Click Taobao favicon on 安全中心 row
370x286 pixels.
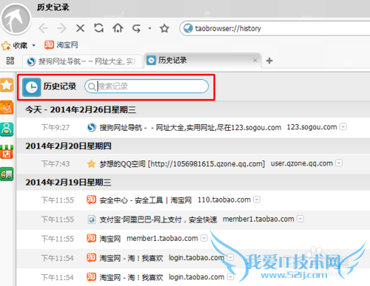coord(91,200)
